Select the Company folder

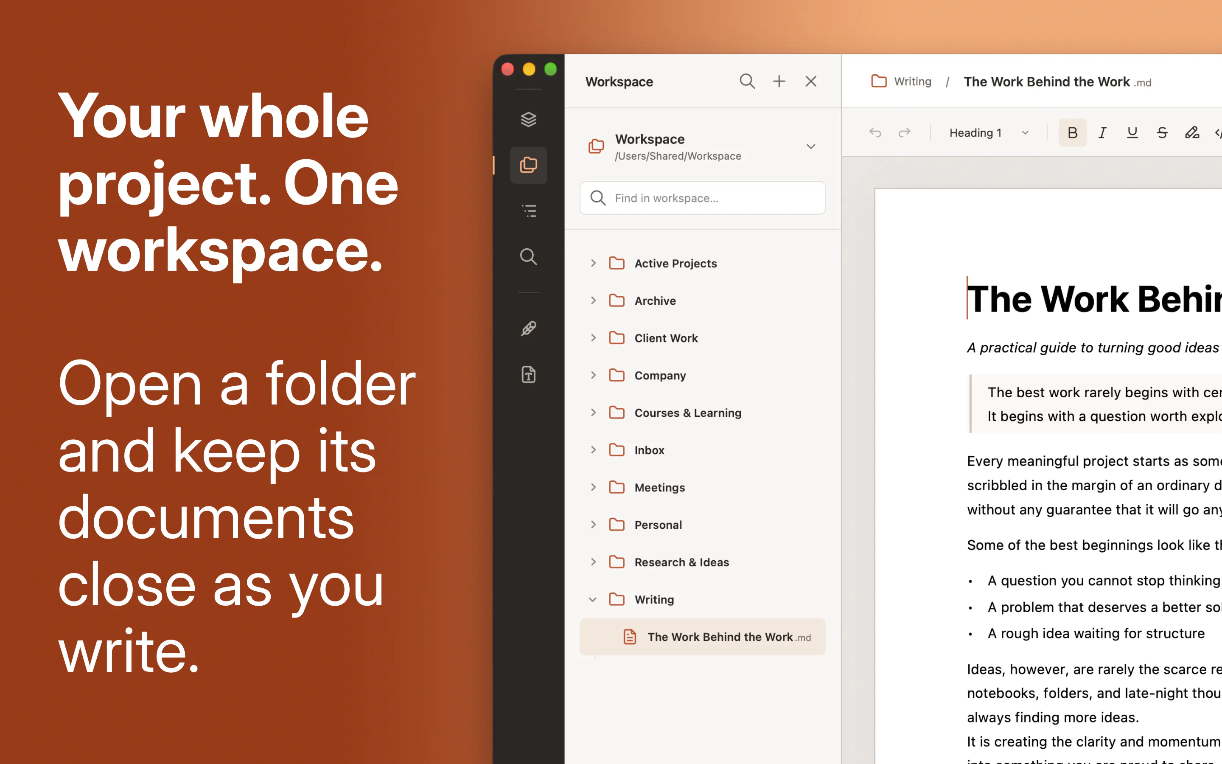702,376
